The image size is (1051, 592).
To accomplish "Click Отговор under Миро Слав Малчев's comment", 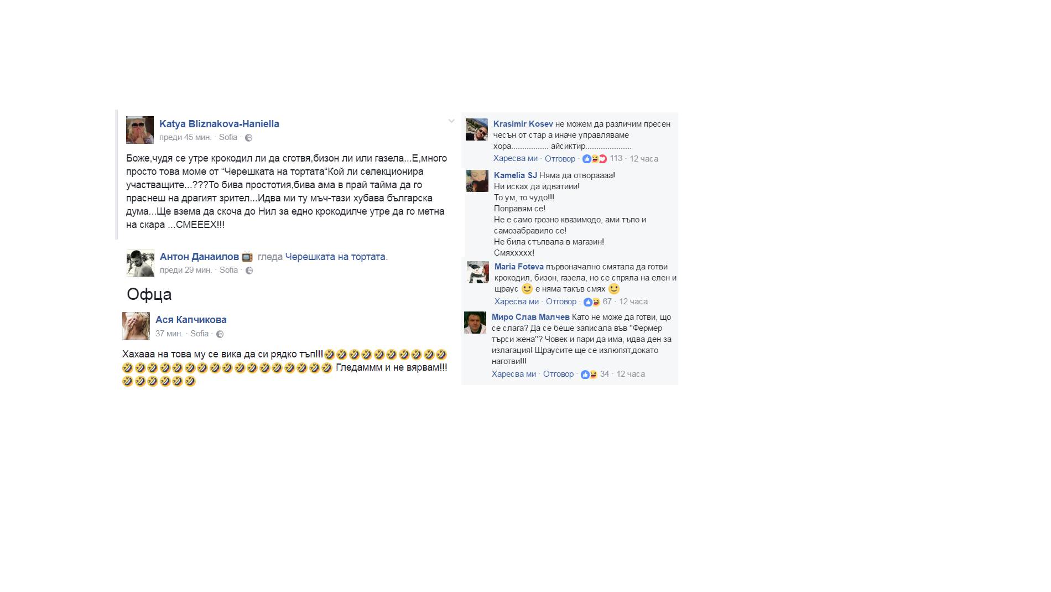I will [x=558, y=375].
